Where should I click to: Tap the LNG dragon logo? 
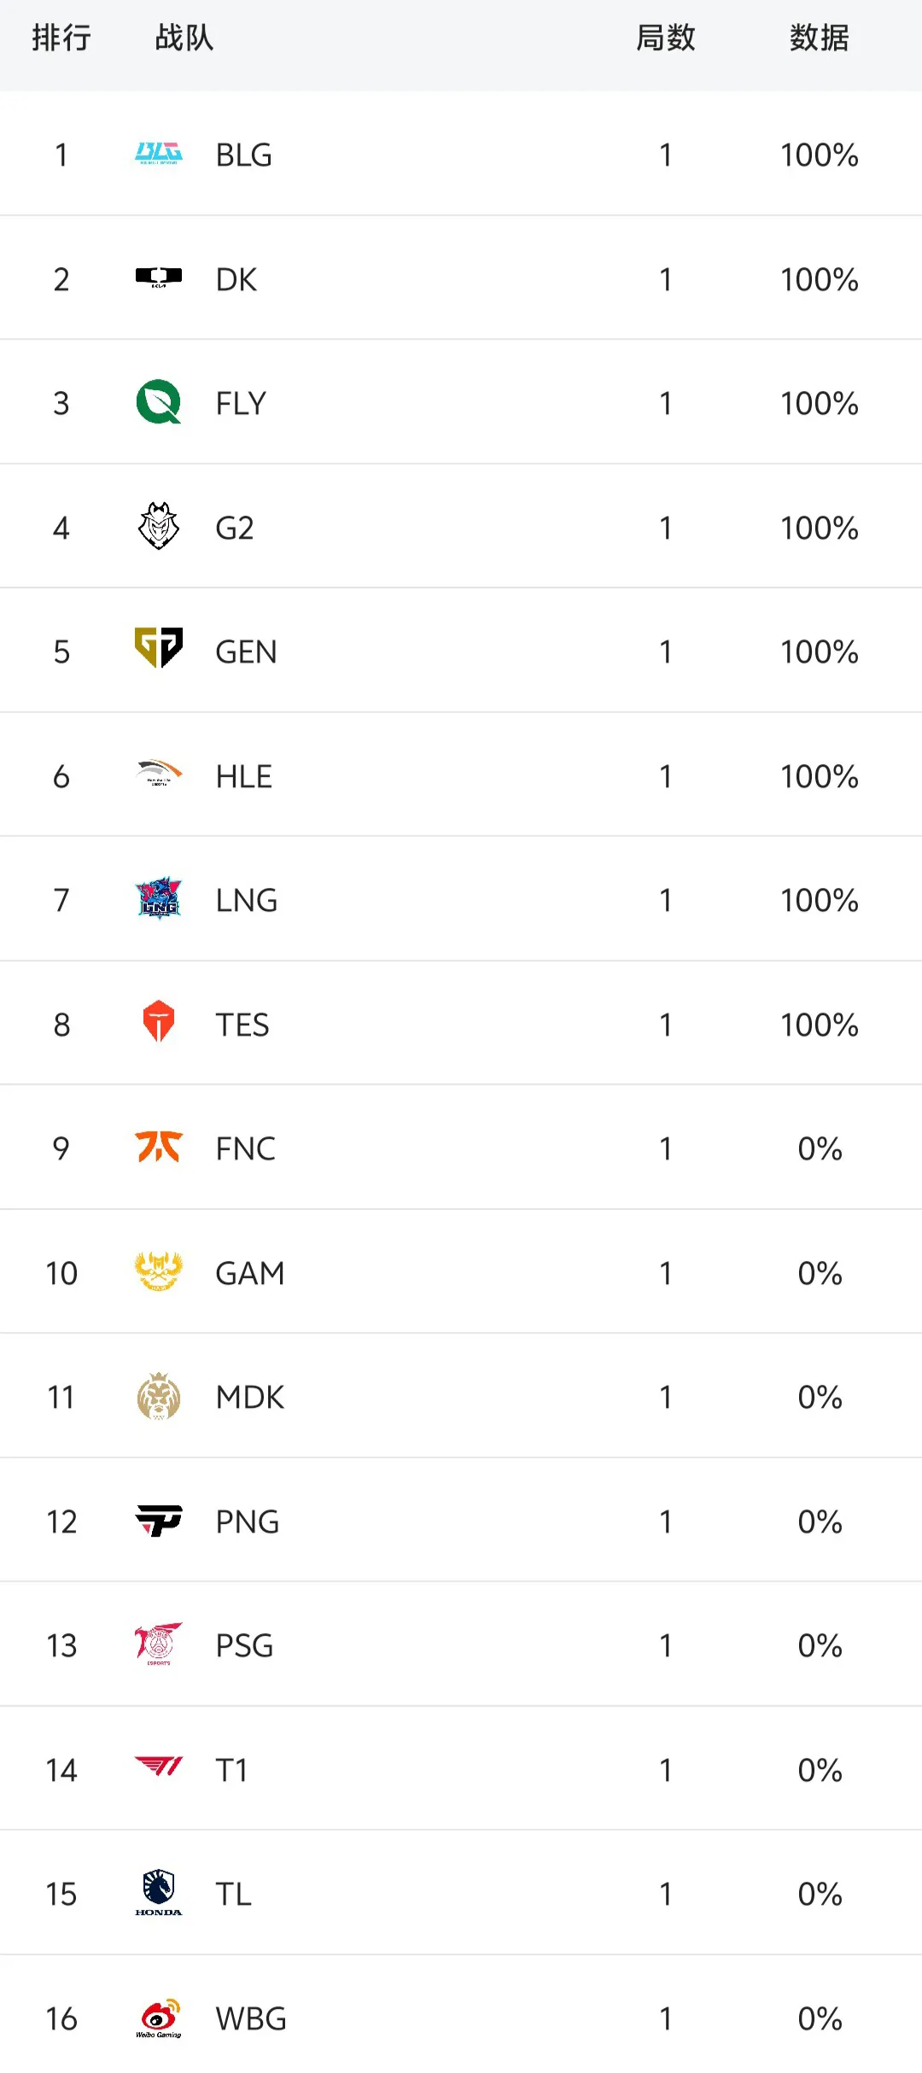159,898
